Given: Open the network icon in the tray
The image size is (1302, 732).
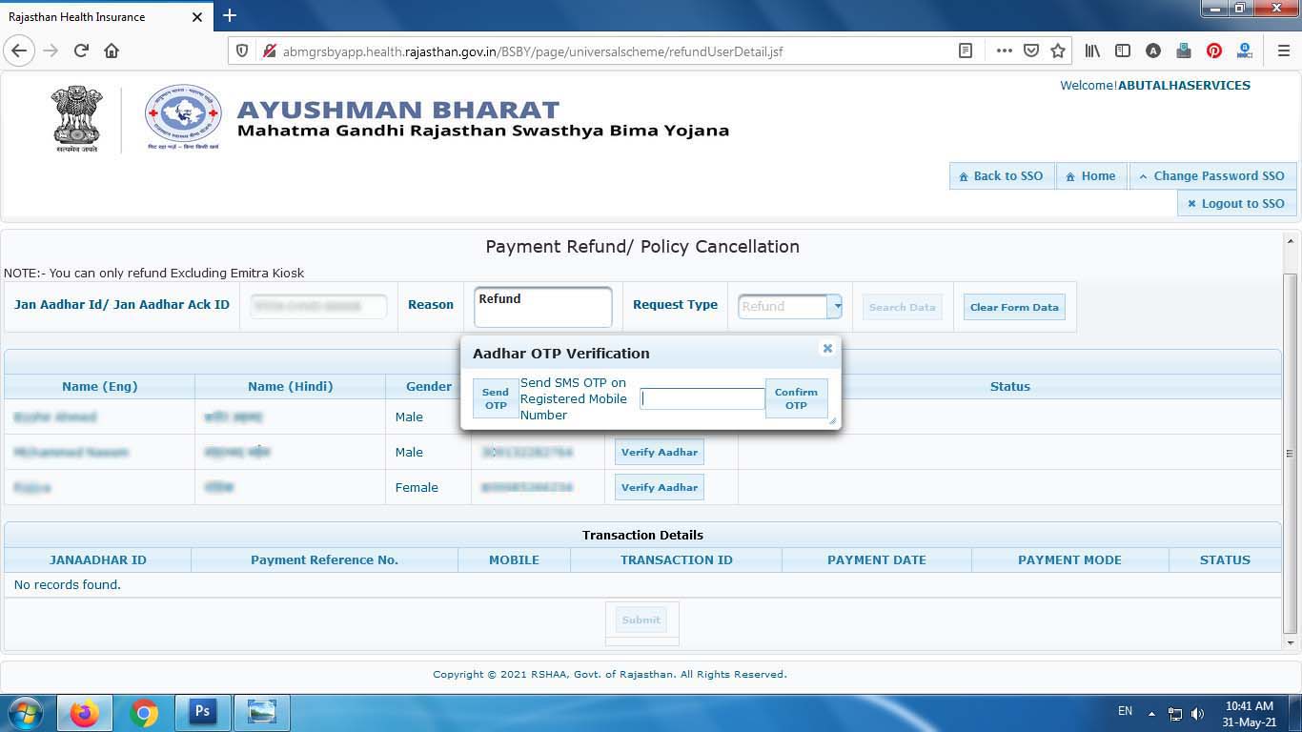Looking at the screenshot, I should [x=1175, y=713].
